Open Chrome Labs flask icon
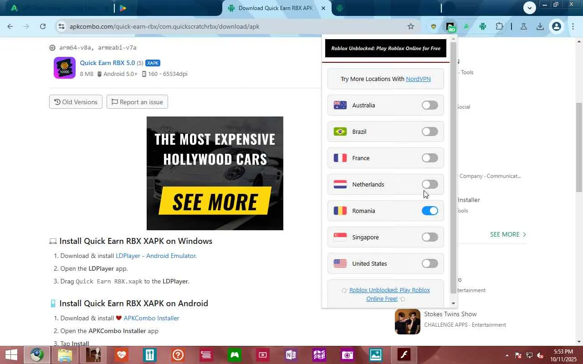This screenshot has width=583, height=364. (x=524, y=26)
